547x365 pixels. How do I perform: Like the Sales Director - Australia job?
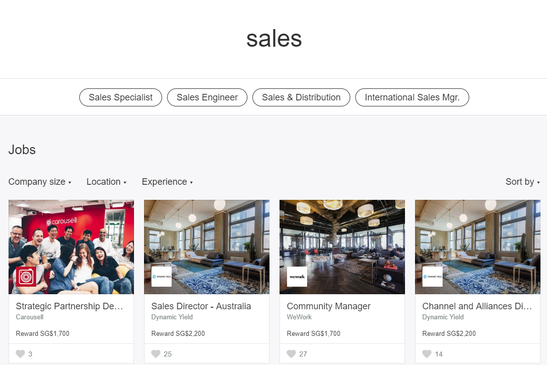156,354
